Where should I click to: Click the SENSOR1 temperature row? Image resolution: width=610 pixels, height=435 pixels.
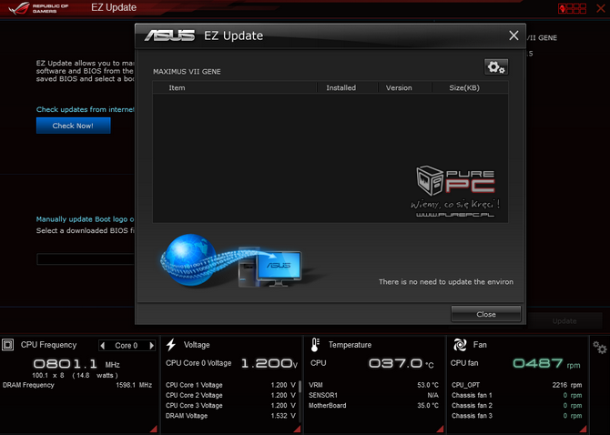(373, 395)
